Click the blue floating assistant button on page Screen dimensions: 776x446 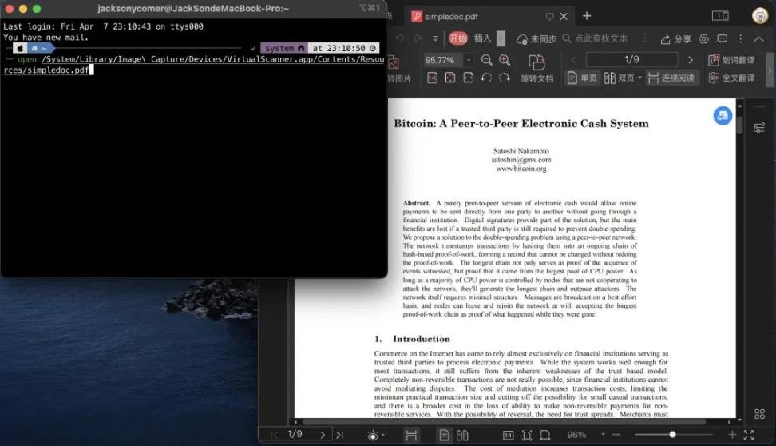tap(723, 115)
